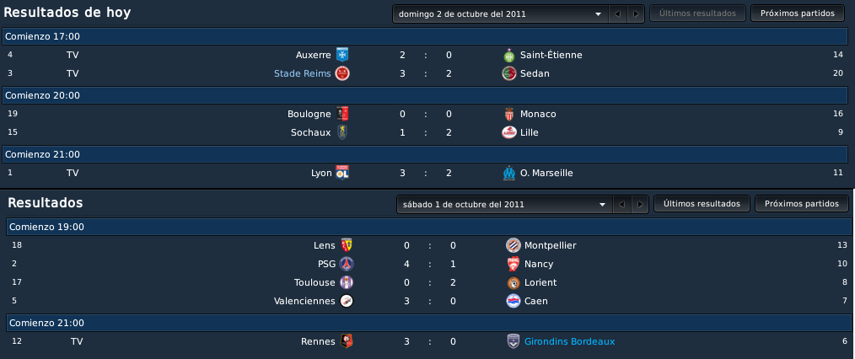Select the Comienzo 20:00 header row
Viewport: 855px width, 359px height.
click(425, 95)
